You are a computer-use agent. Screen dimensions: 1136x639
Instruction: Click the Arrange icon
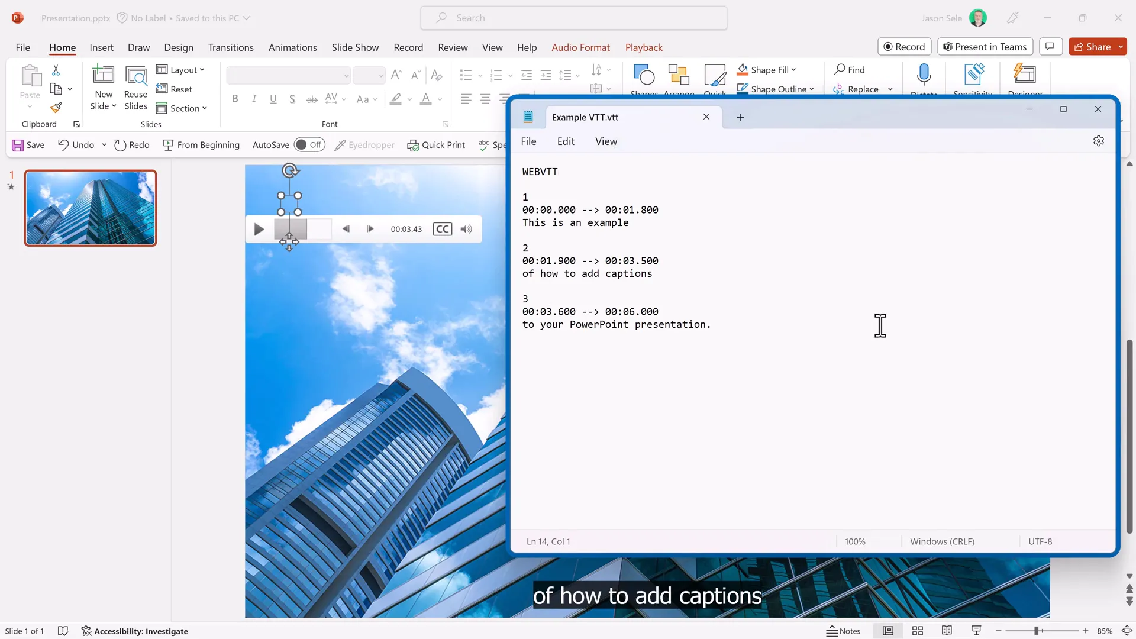coord(679,75)
